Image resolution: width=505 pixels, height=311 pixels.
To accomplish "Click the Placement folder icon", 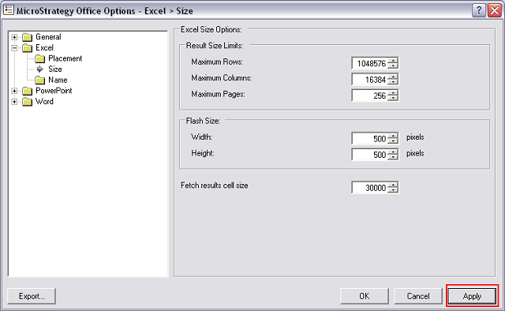I will tap(40, 58).
